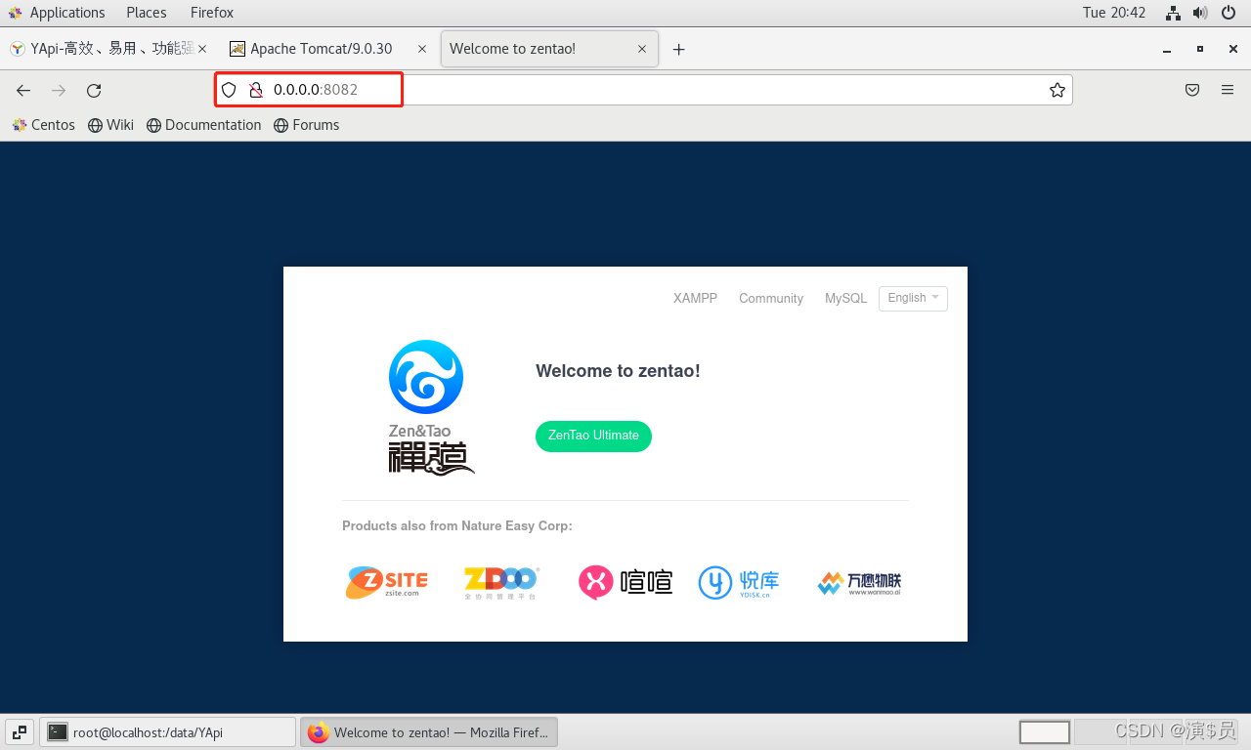Viewport: 1251px width, 750px height.
Task: Click the shield tracking protection icon
Action: pyautogui.click(x=229, y=90)
